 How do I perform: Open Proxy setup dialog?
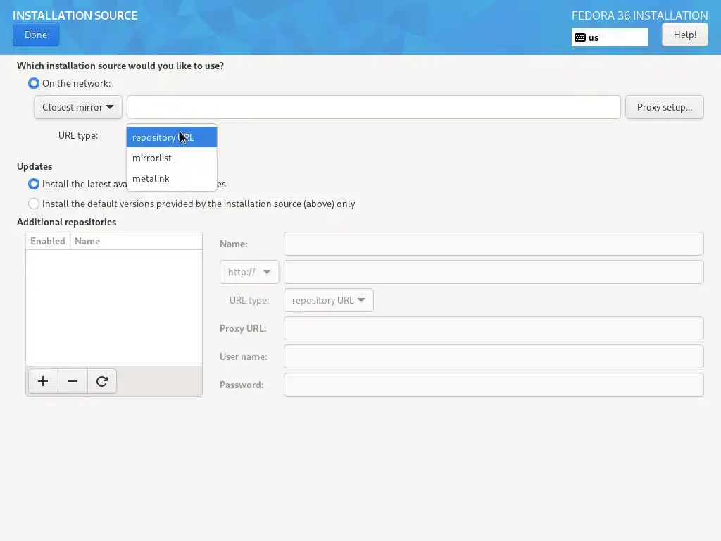tap(664, 107)
